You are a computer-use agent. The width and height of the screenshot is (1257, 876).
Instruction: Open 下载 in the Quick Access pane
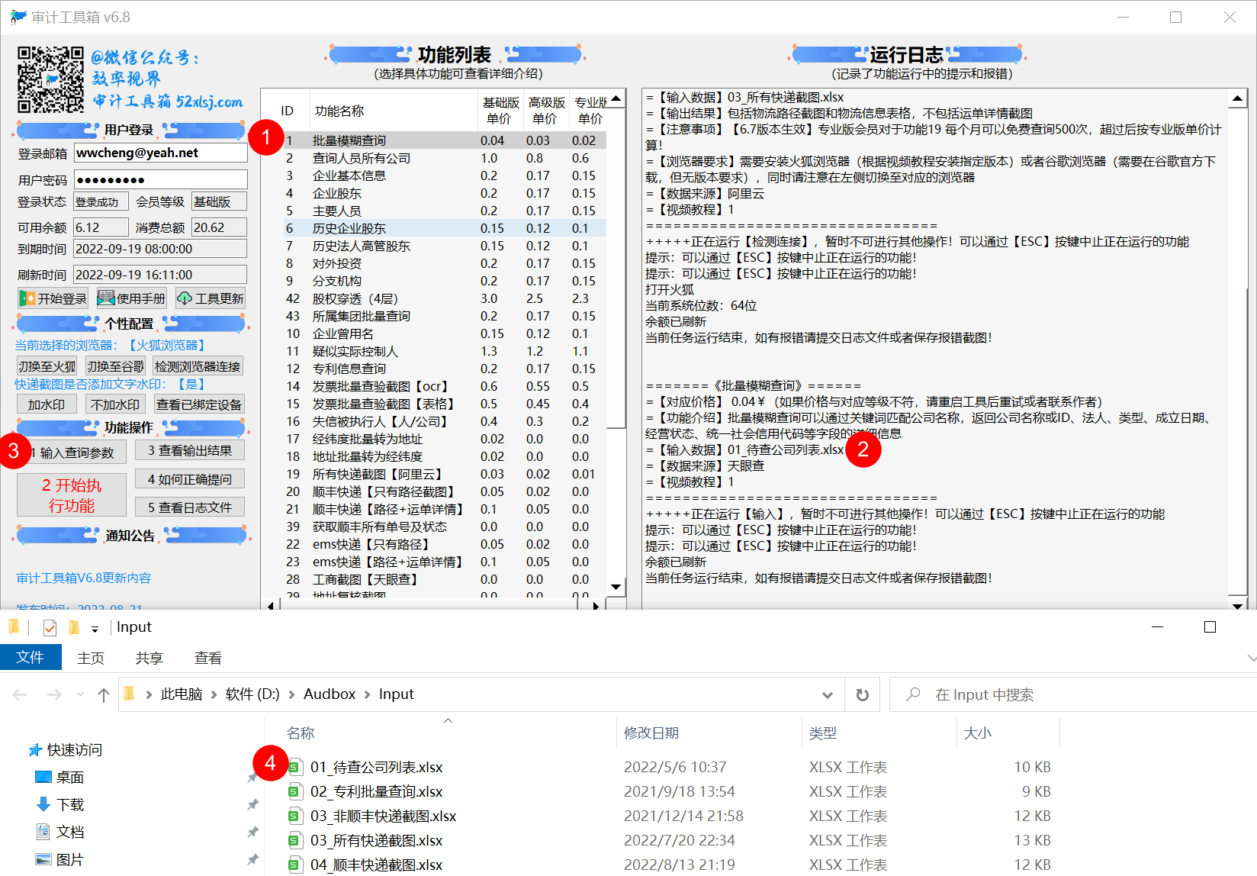click(69, 804)
